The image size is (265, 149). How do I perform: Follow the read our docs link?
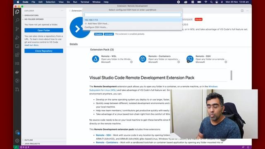[31, 45]
